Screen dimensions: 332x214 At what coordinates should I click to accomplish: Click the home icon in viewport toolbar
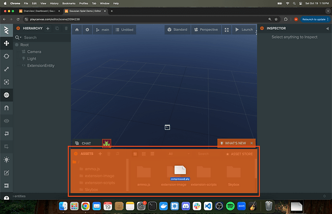click(77, 30)
